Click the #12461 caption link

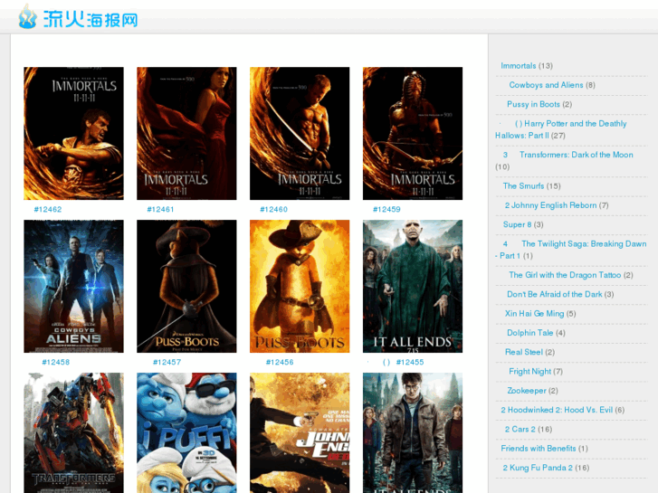click(160, 209)
